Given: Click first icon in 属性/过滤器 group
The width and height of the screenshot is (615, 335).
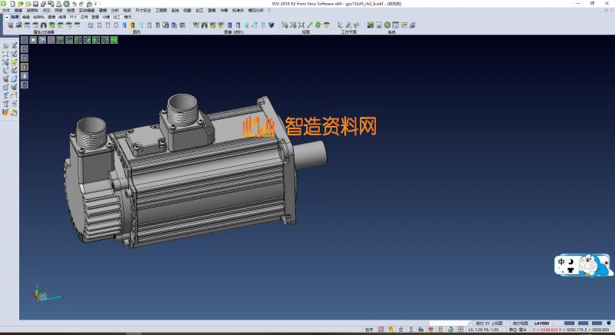Looking at the screenshot, I should point(11,25).
